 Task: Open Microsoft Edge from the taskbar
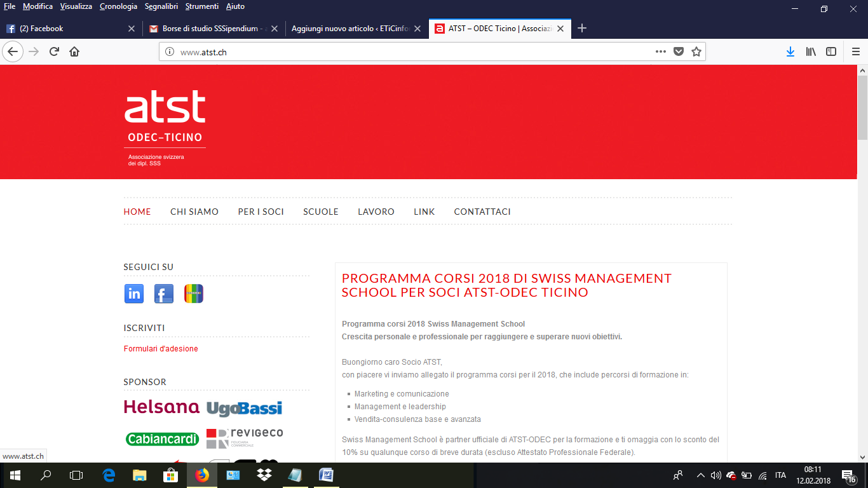click(109, 475)
